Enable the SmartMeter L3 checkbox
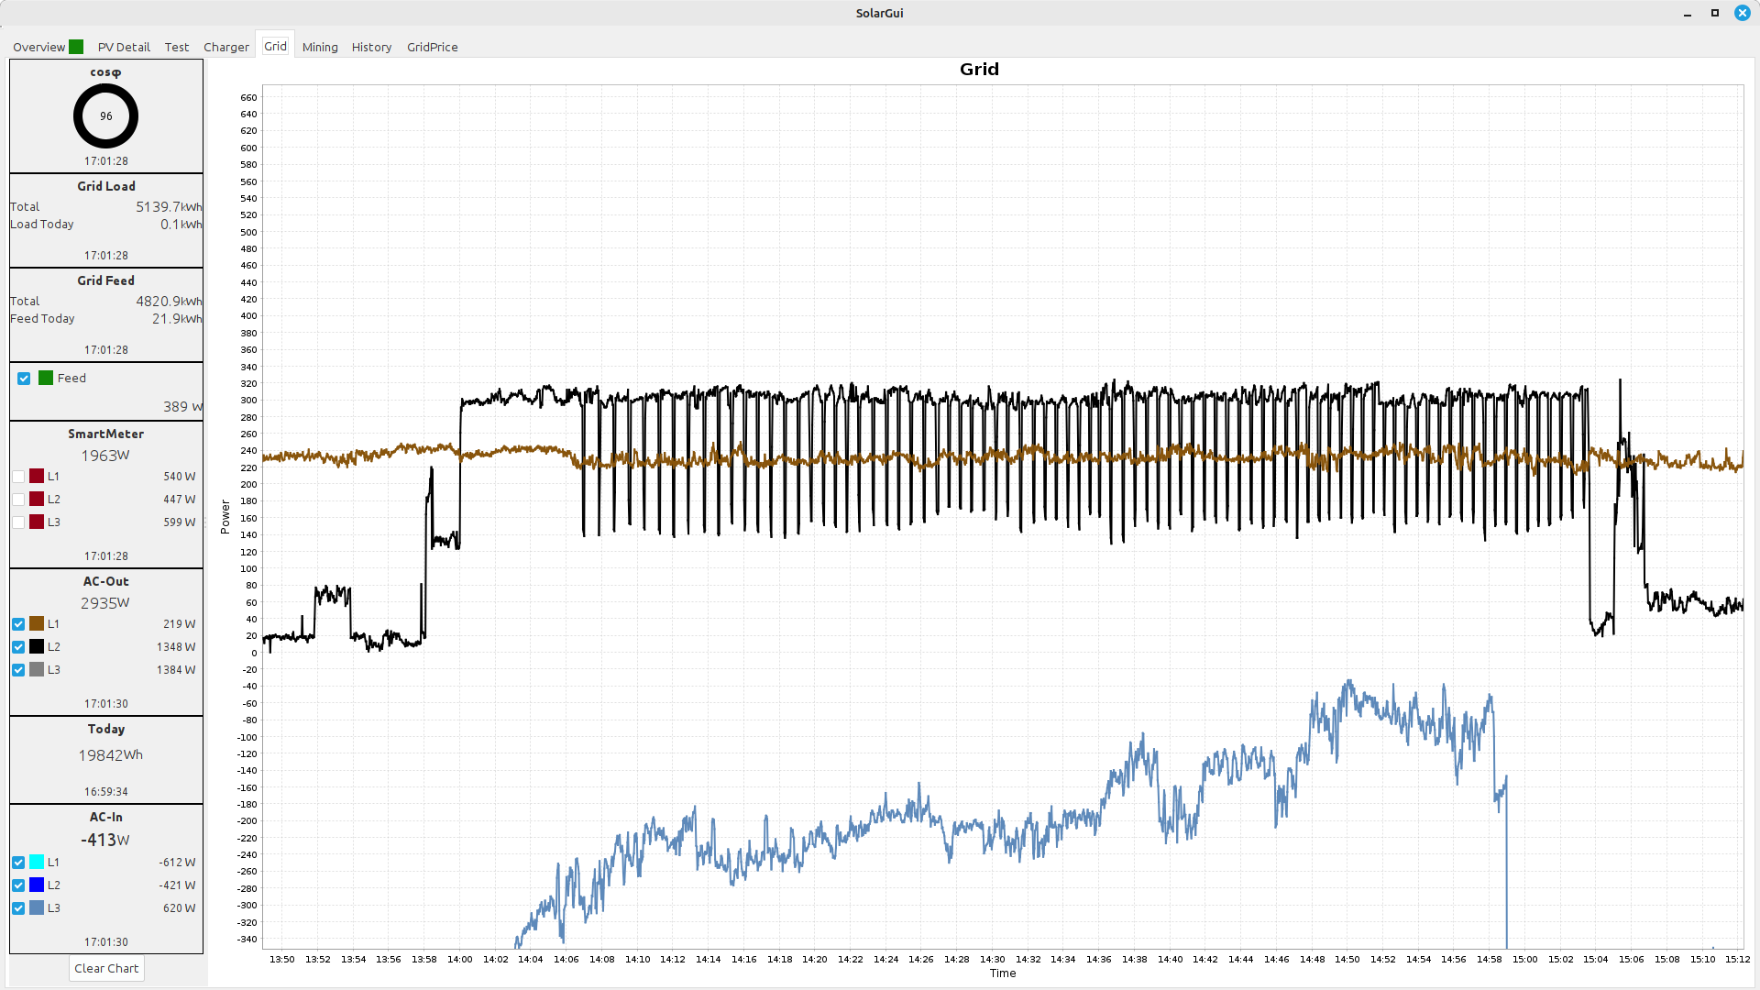 18,522
